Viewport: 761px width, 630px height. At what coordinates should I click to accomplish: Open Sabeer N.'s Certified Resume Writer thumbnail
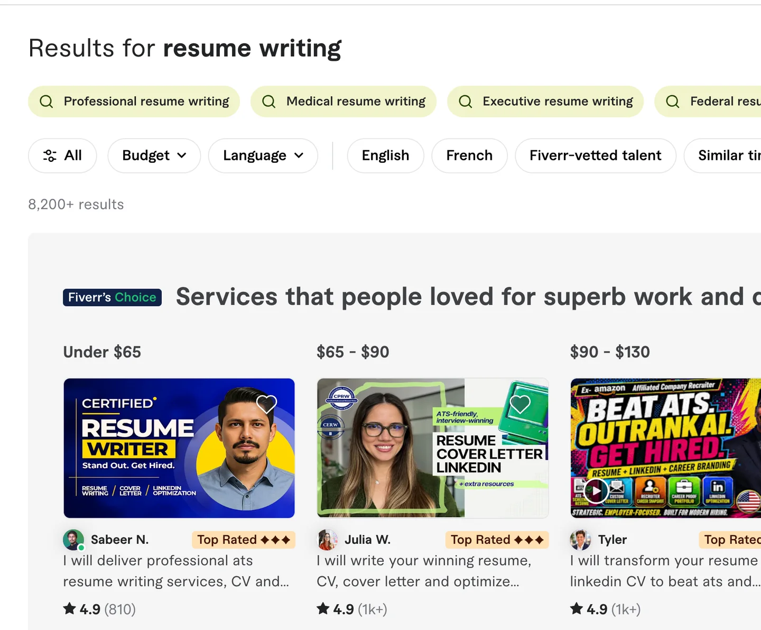179,448
